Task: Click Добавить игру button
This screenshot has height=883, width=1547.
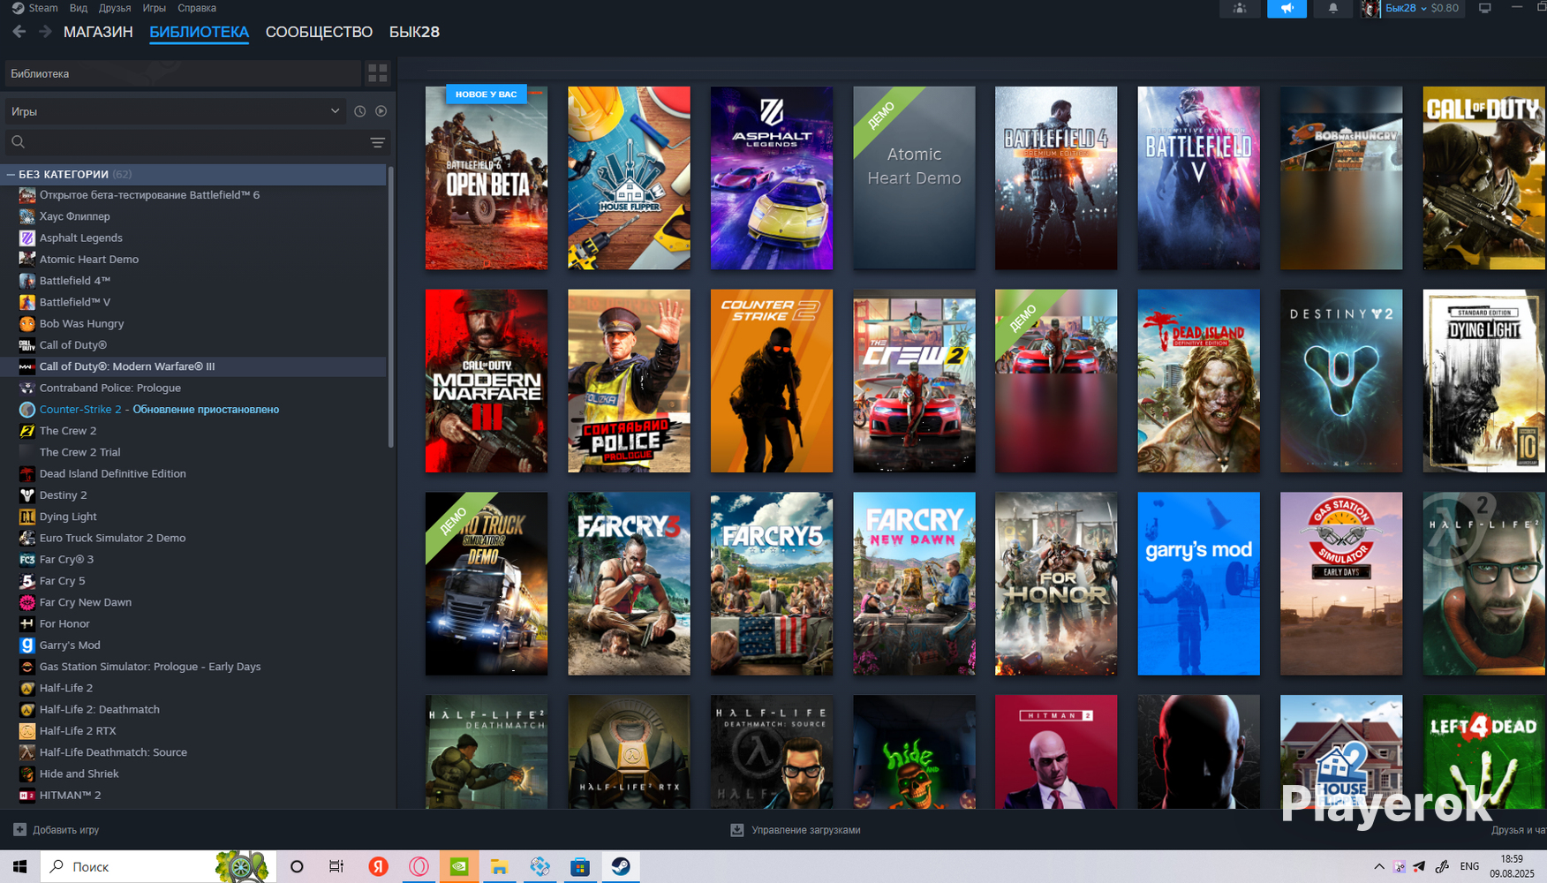Action: point(57,830)
